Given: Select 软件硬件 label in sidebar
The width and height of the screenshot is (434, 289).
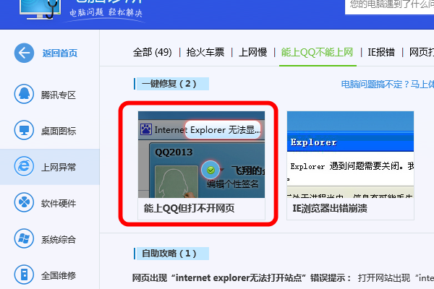Looking at the screenshot, I should [x=59, y=204].
